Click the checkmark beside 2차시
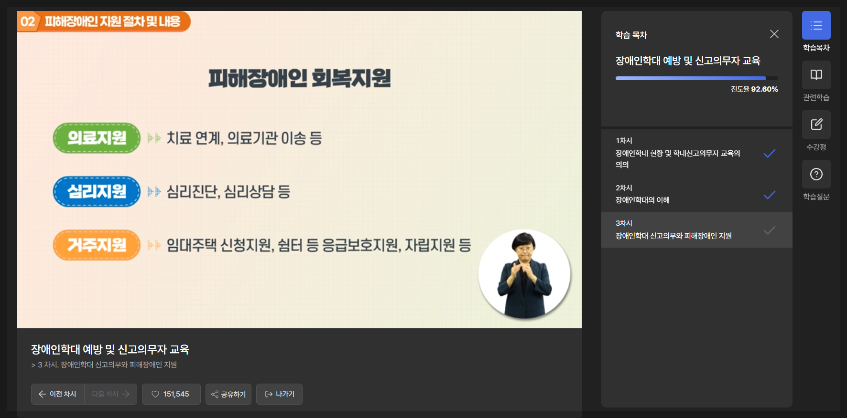Screen dimensions: 847x418 (x=770, y=195)
